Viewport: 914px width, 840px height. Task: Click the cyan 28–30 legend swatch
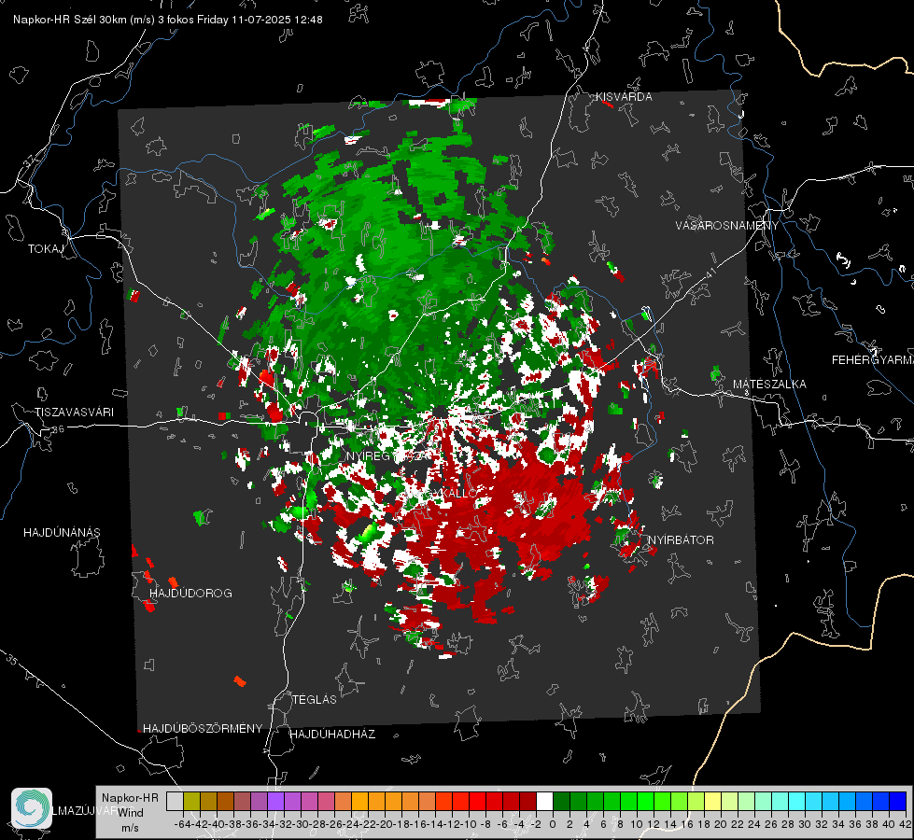click(x=796, y=802)
